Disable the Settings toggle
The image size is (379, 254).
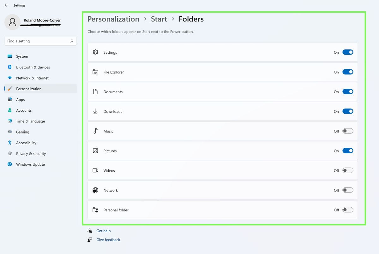[348, 52]
